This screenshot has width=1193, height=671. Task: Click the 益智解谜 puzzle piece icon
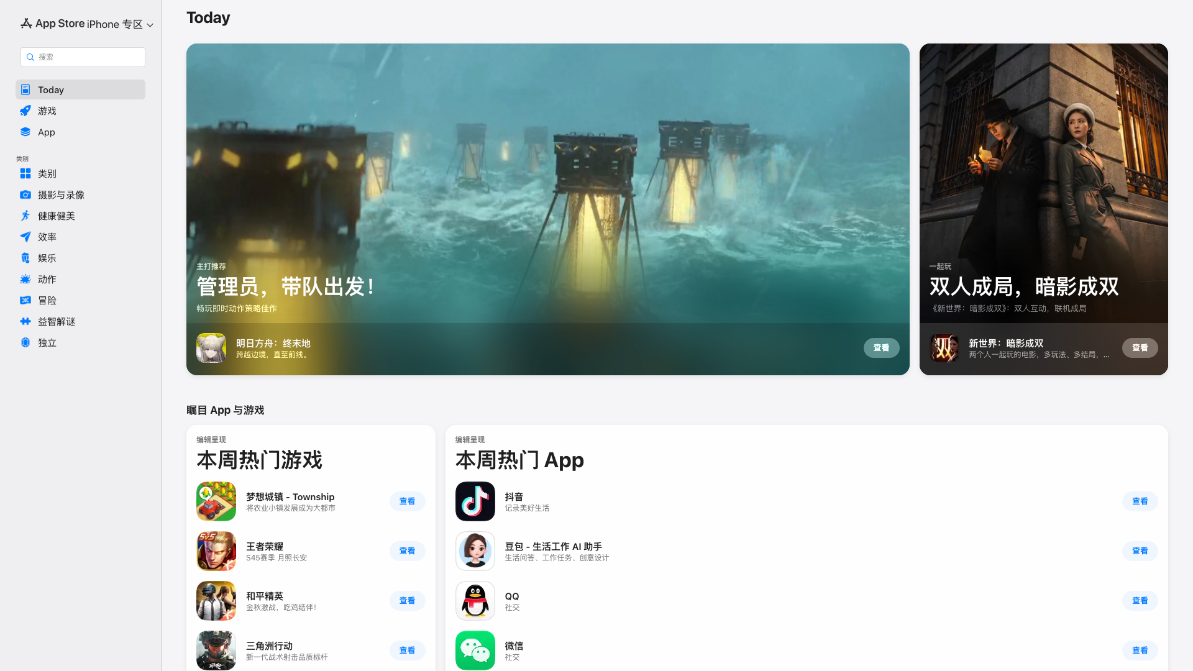25,322
